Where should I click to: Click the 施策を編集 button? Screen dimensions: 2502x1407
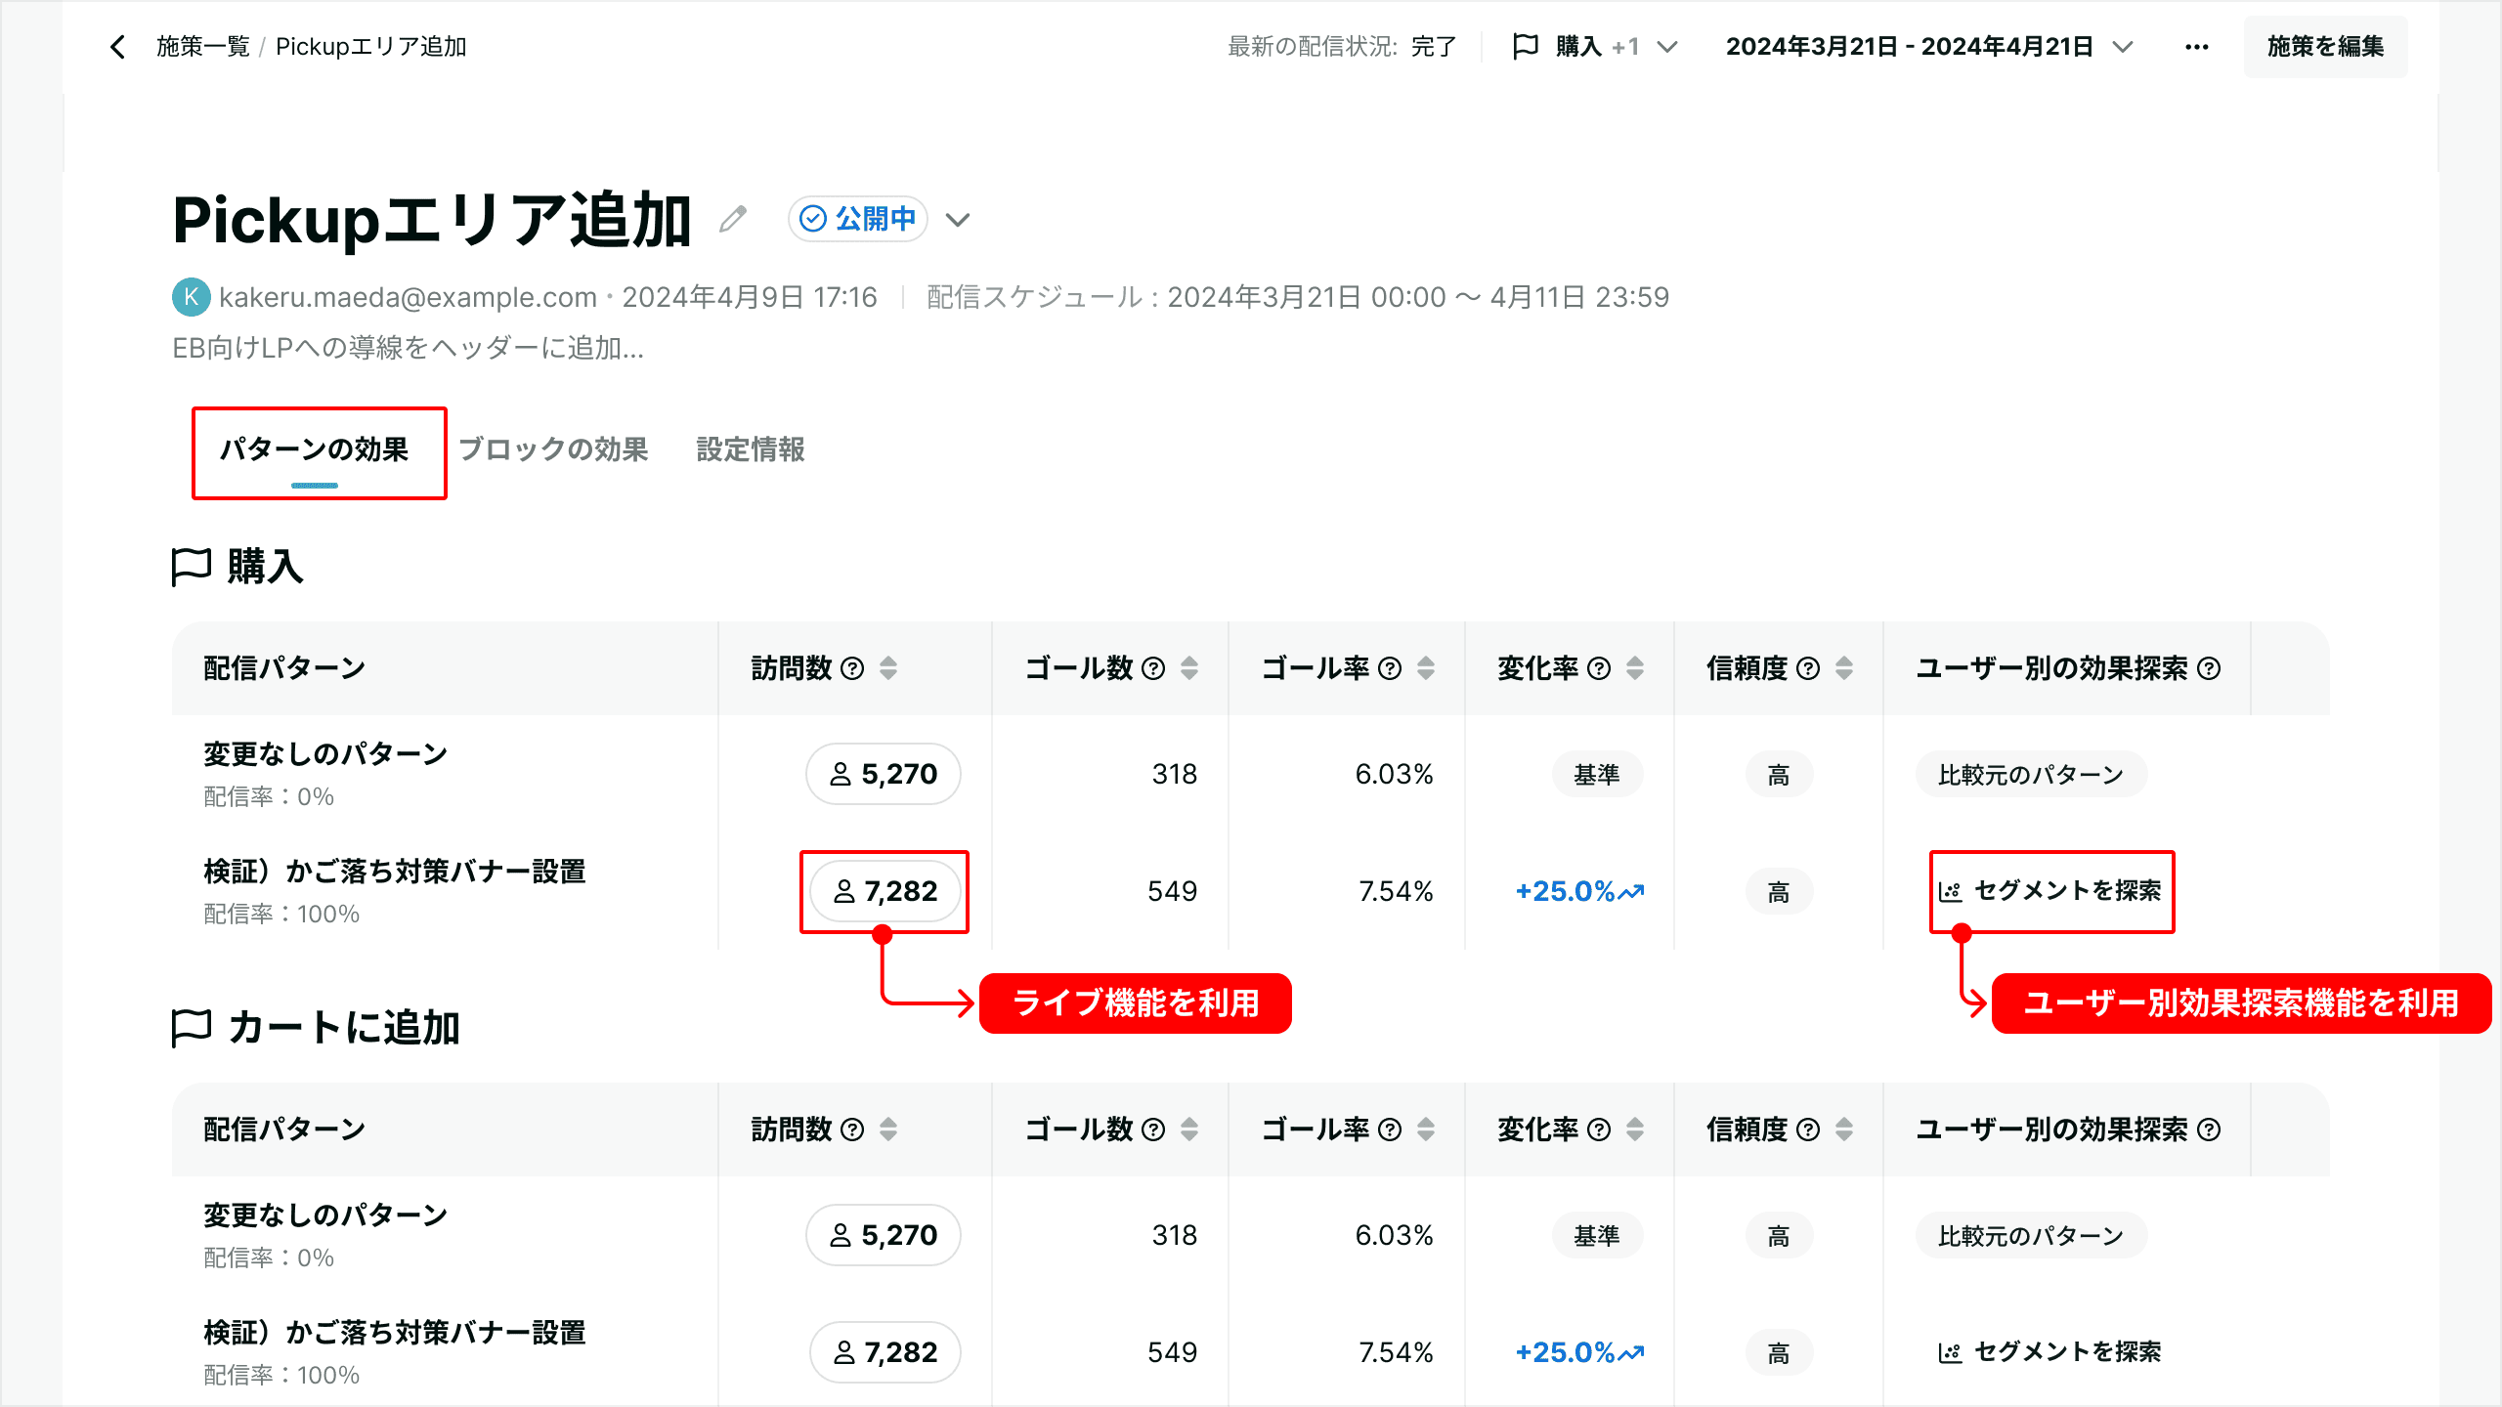point(2325,47)
